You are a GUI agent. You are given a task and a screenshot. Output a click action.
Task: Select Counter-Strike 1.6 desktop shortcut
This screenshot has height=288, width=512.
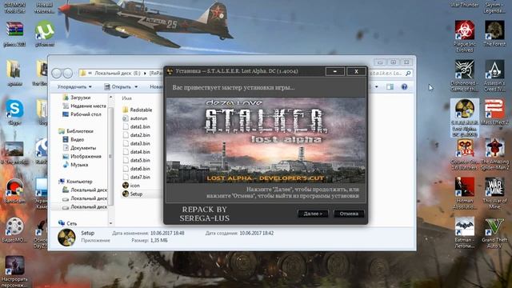[464, 154]
